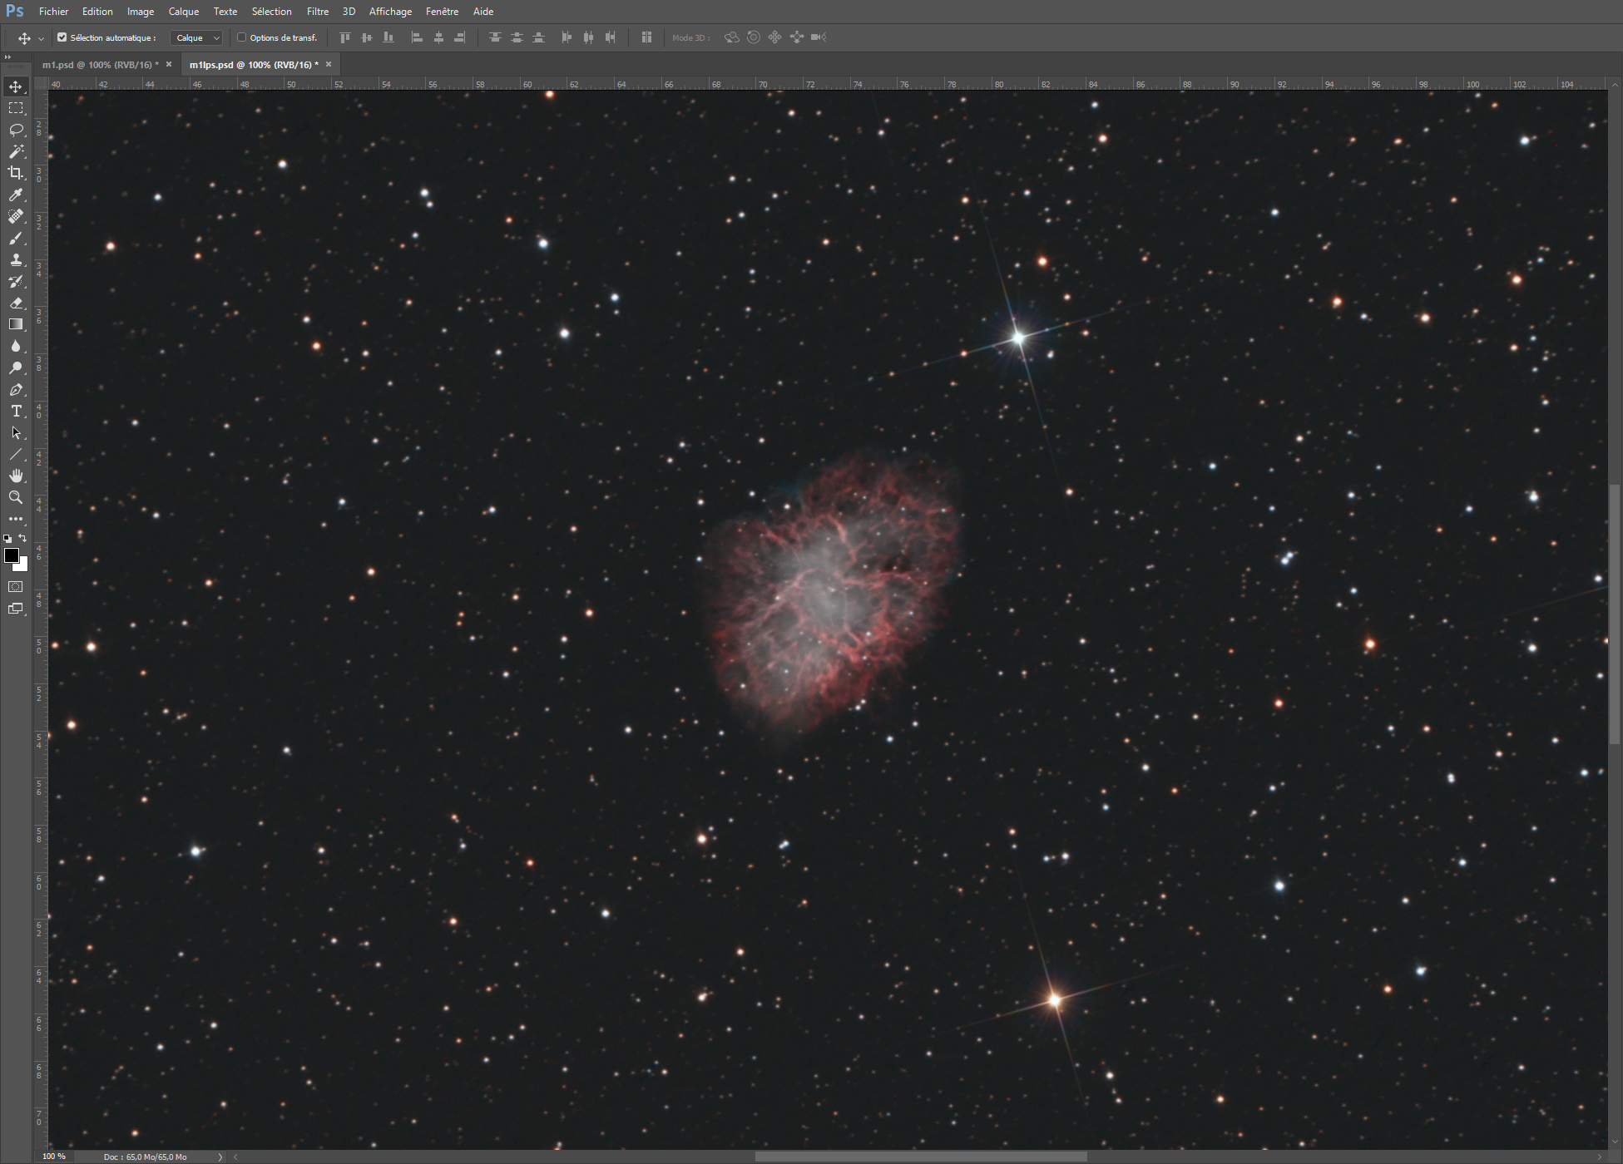Open the Calque auto-select dropdown
Viewport: 1623px width, 1164px height.
[x=196, y=37]
